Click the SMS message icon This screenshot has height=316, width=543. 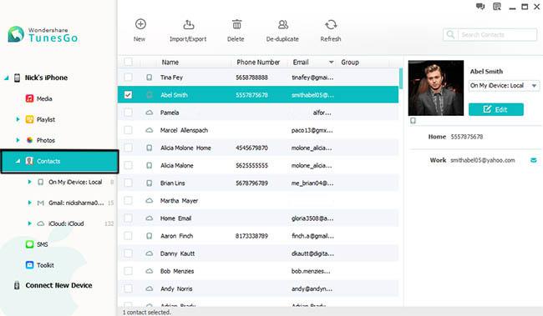pyautogui.click(x=29, y=244)
